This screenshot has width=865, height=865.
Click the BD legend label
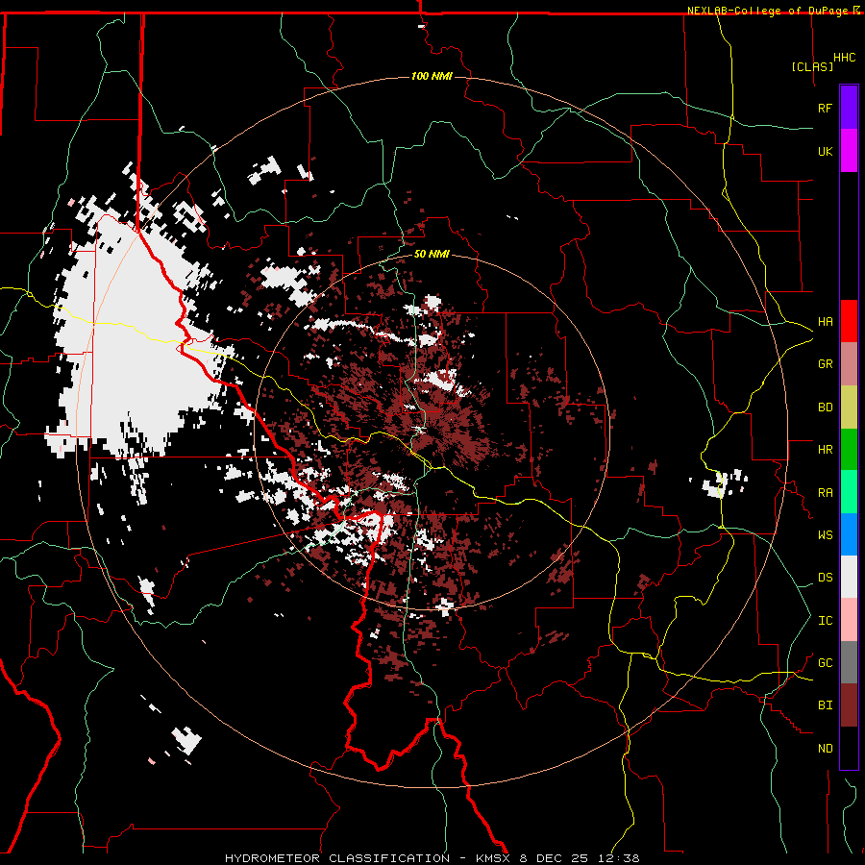coord(825,408)
